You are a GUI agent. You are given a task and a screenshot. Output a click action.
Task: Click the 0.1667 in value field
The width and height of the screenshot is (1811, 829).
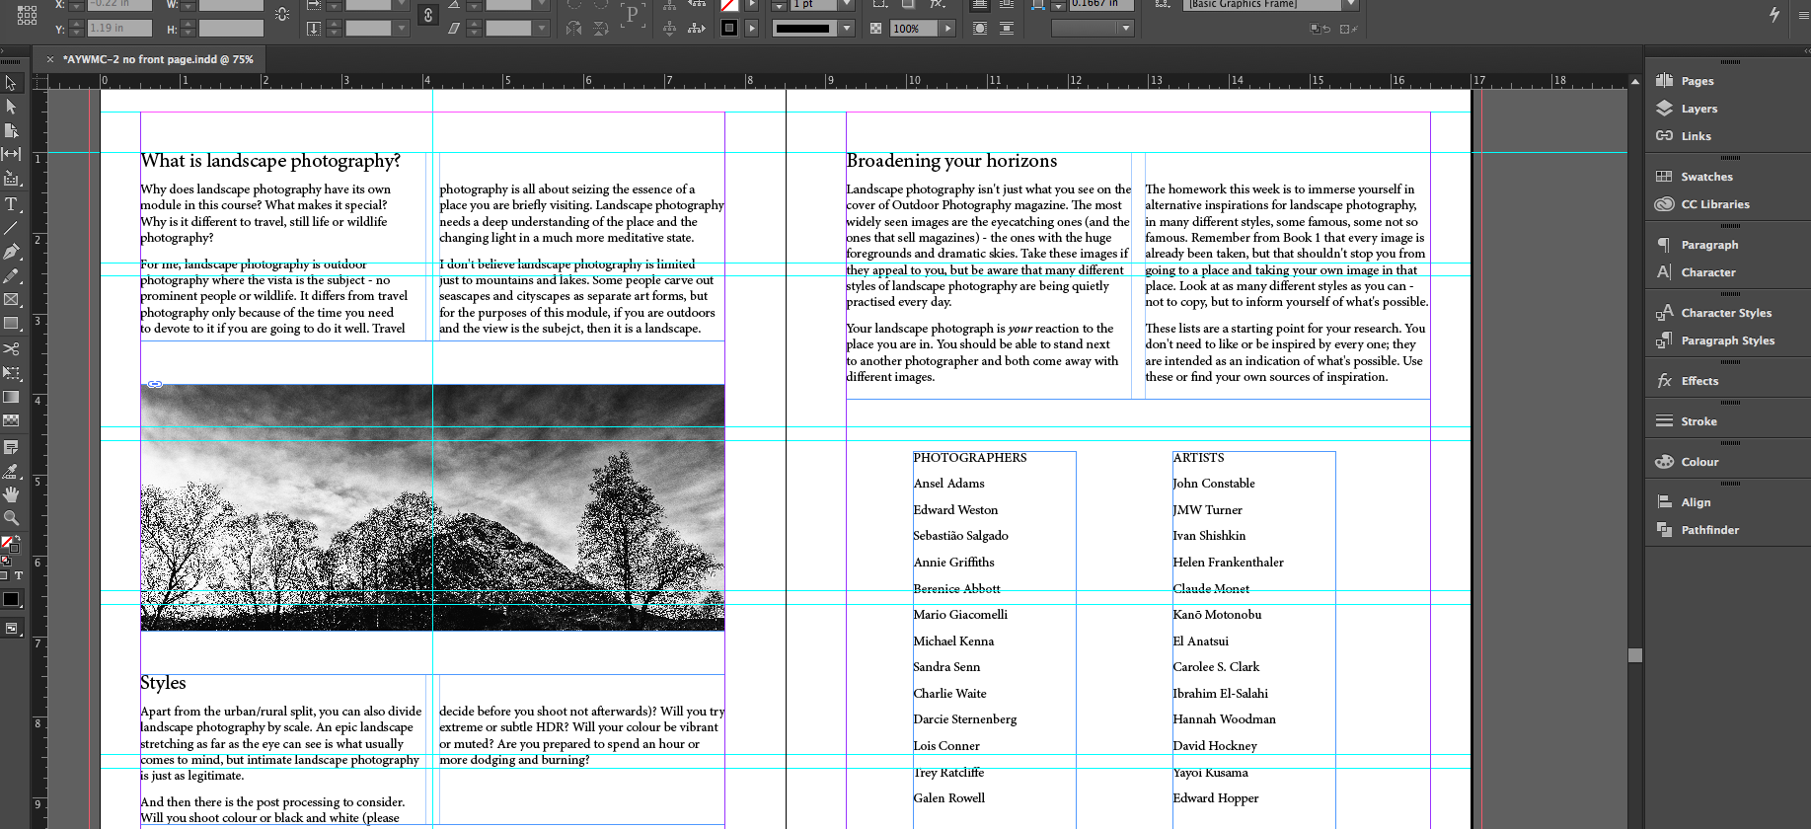pyautogui.click(x=1099, y=5)
